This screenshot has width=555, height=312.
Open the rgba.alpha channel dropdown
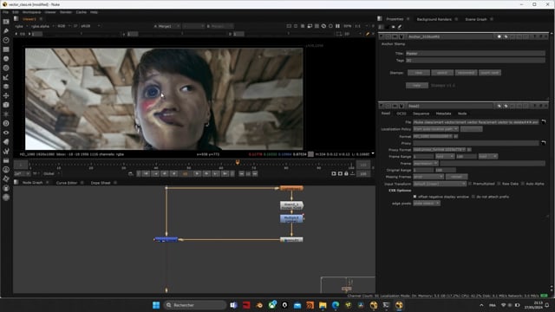[x=42, y=26]
